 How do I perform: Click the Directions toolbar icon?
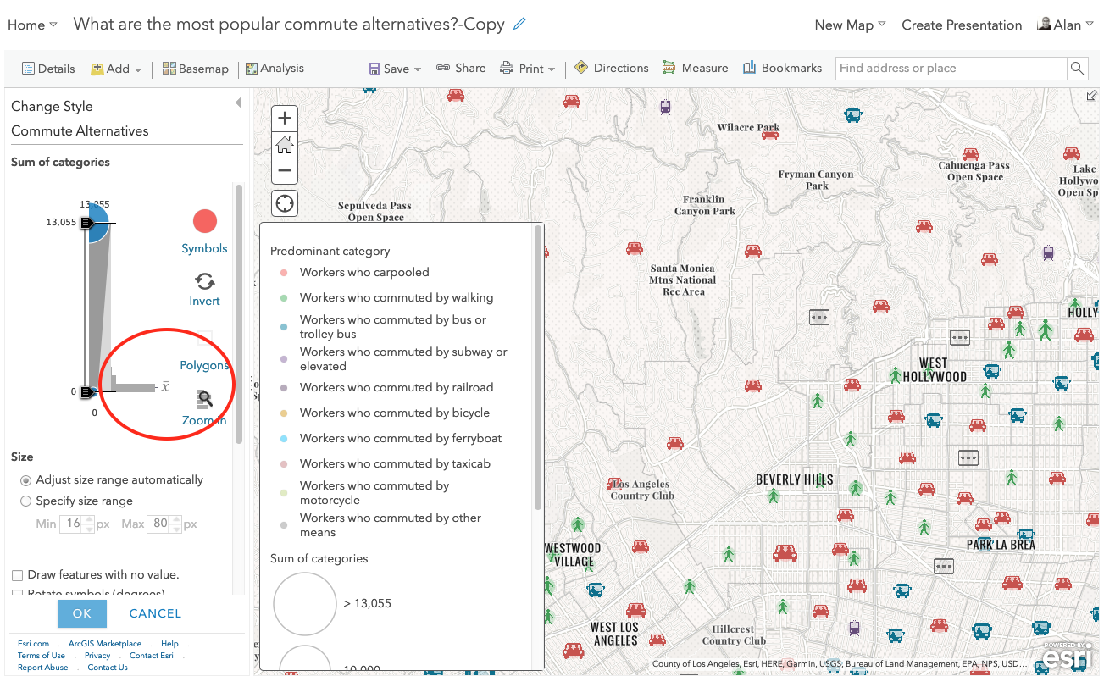(x=581, y=68)
